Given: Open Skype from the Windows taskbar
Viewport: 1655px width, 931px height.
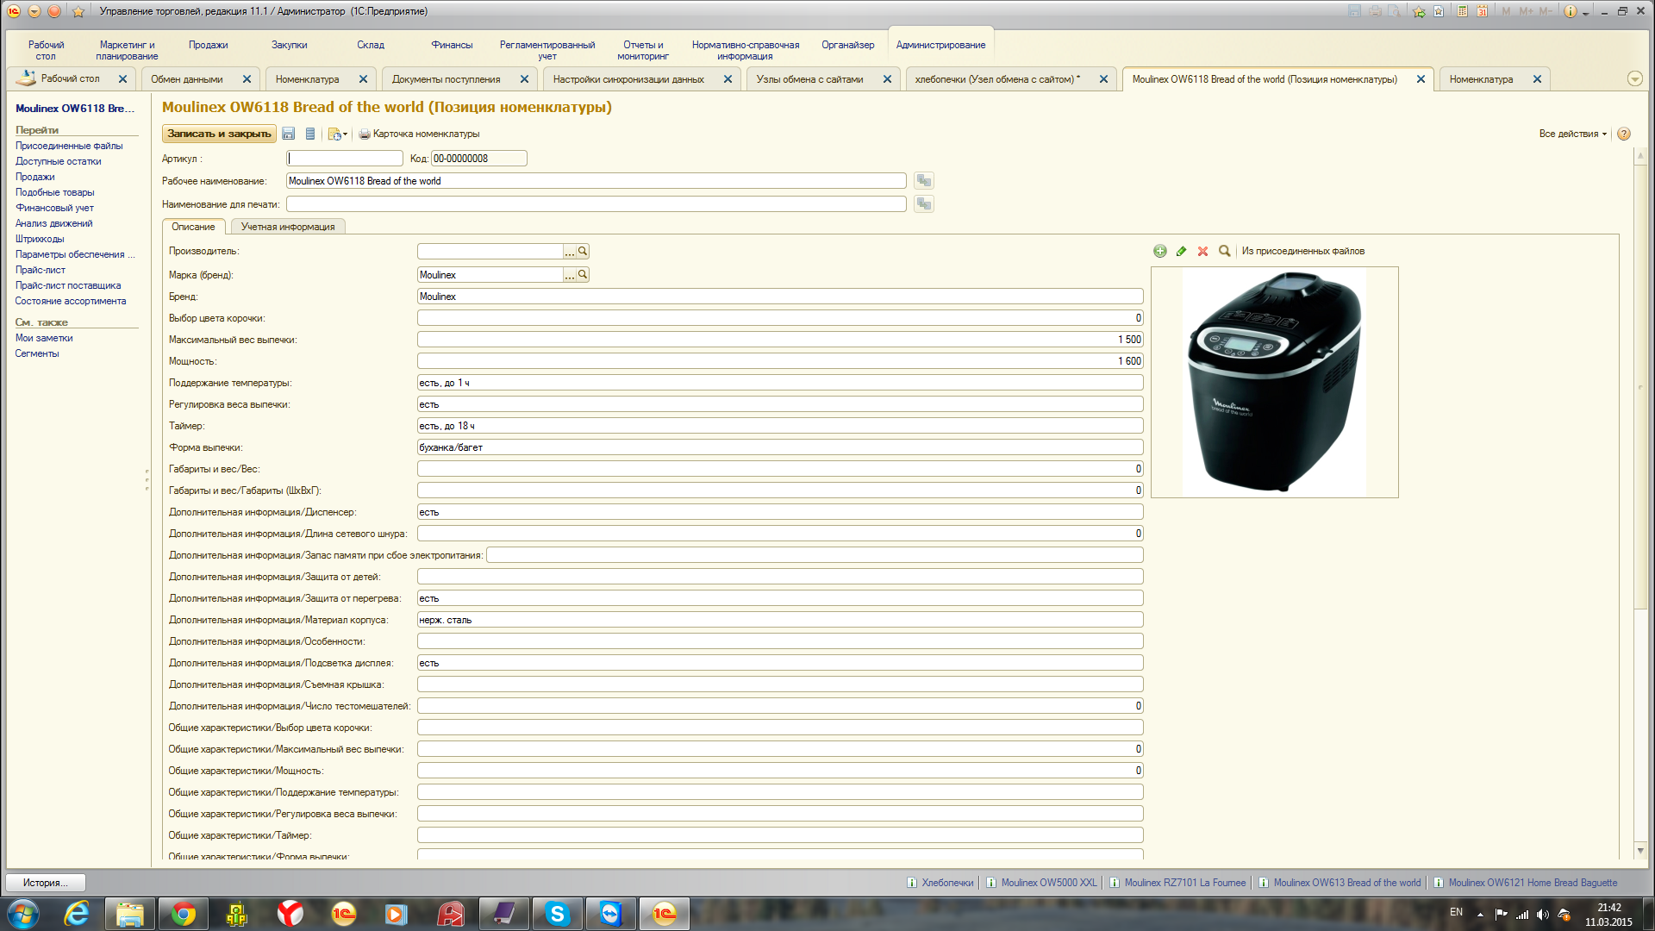Looking at the screenshot, I should [x=557, y=914].
